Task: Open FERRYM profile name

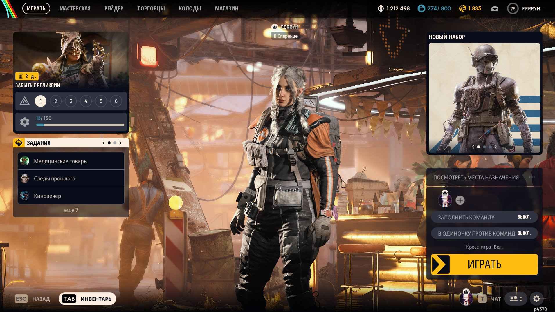Action: point(531,9)
